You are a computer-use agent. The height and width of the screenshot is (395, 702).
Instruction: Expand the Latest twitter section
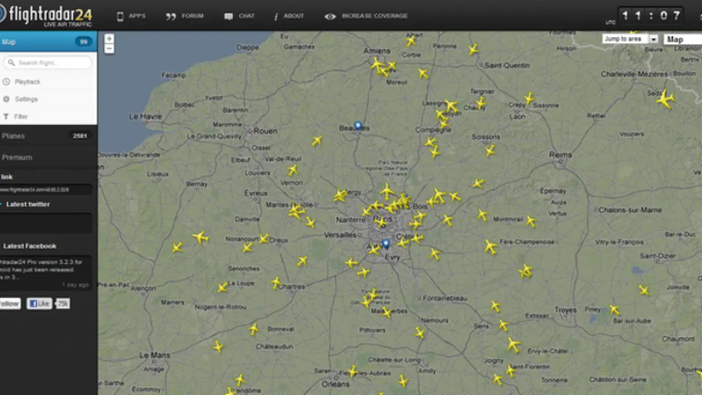[27, 204]
